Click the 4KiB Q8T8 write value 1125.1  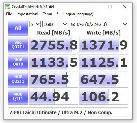pyautogui.click(x=104, y=62)
